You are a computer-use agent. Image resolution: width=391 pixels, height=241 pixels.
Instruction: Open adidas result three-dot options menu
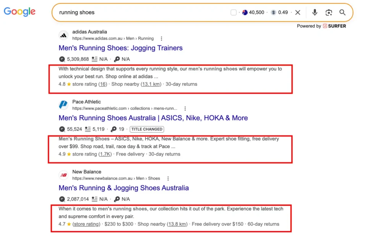tap(162, 39)
